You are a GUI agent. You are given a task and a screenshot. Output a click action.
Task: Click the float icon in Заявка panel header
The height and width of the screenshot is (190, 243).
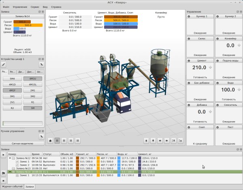pos(39,12)
